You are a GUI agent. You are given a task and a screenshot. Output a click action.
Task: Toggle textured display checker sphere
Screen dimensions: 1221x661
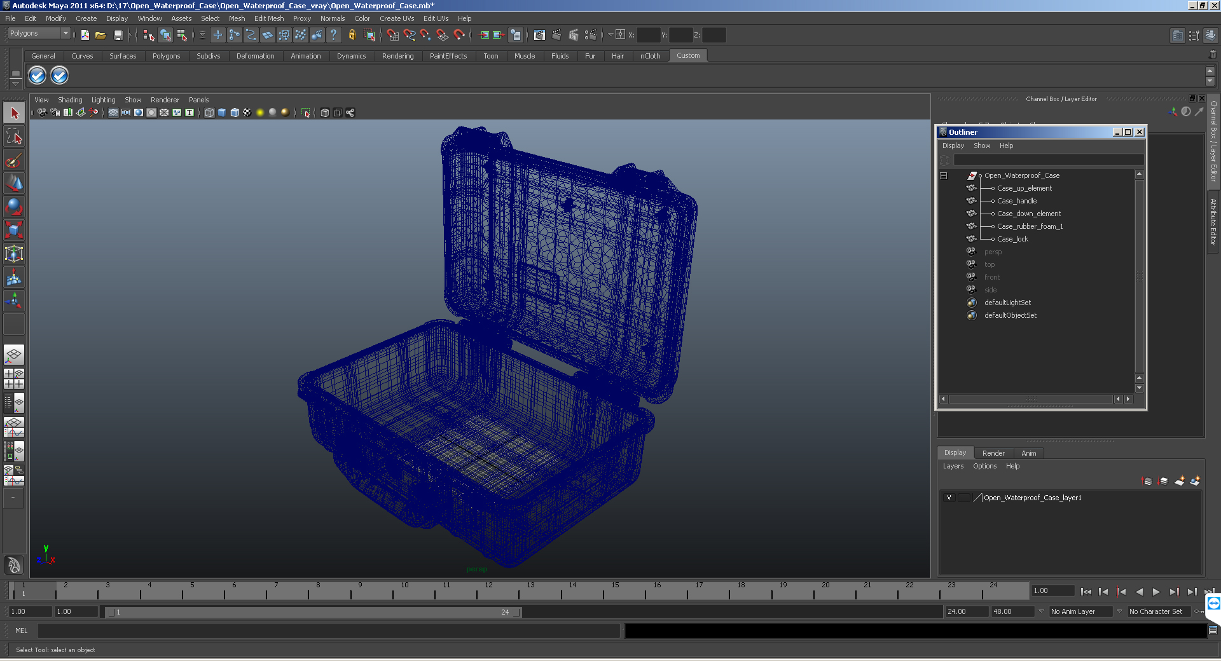[247, 112]
